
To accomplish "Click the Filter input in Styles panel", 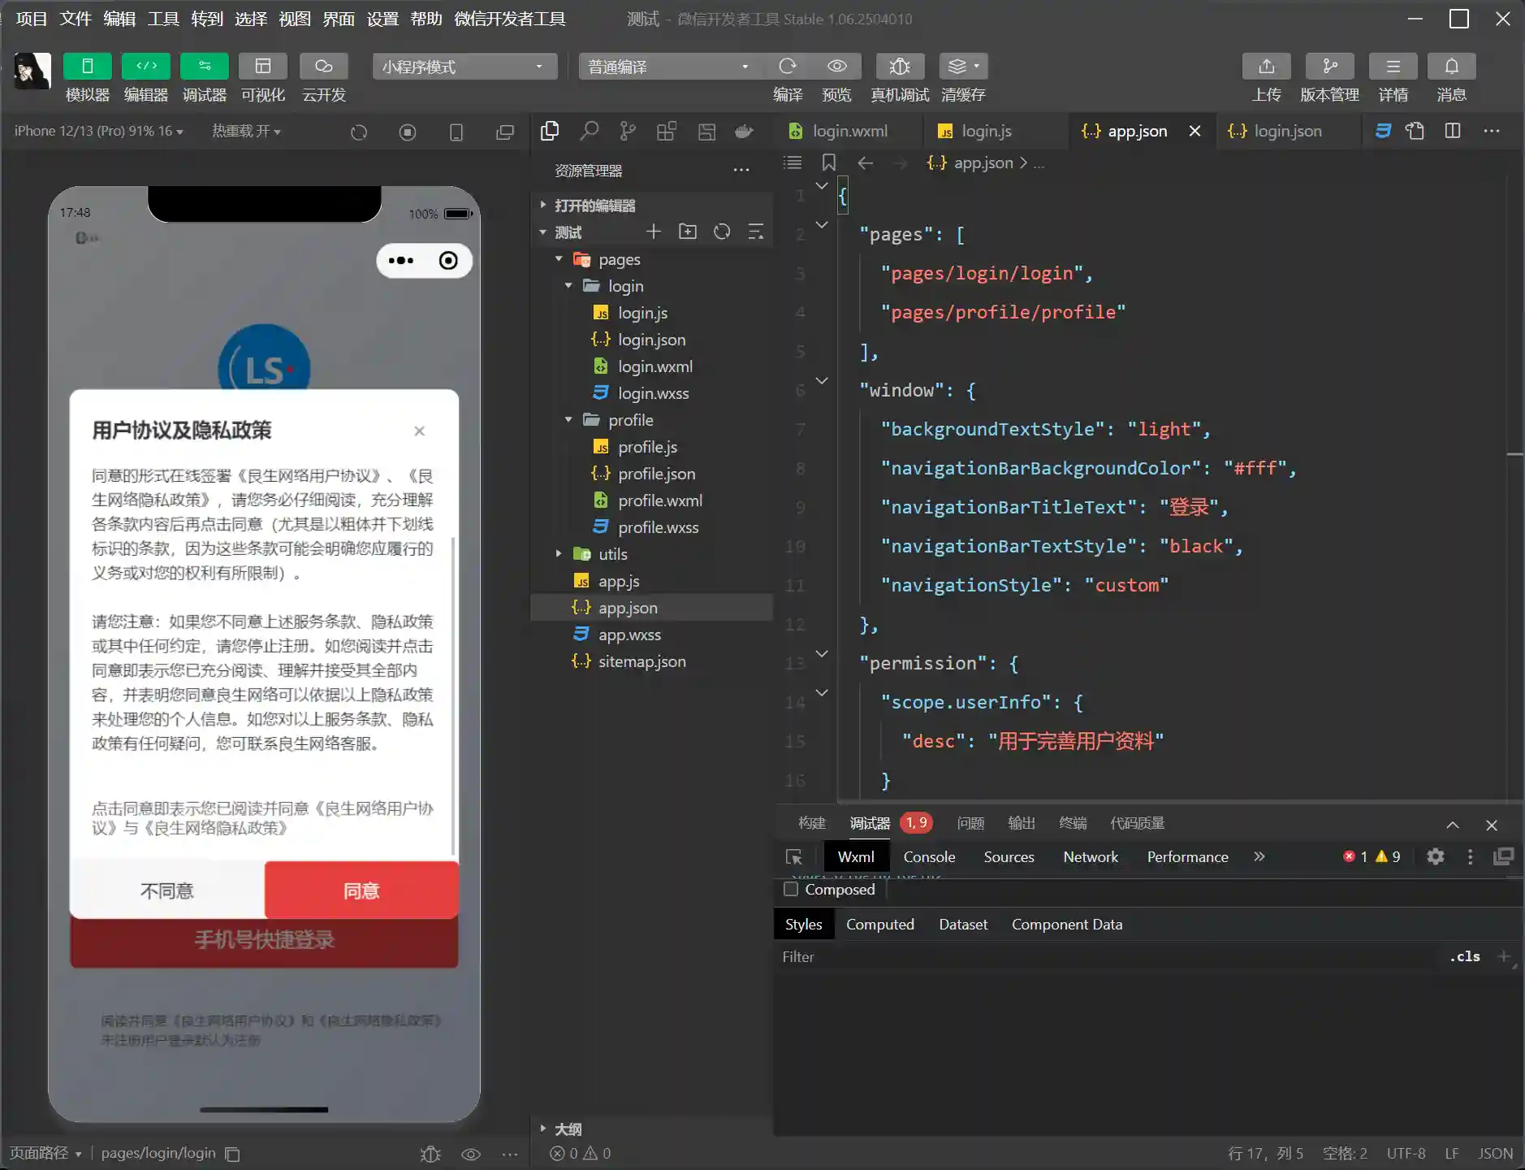I will (x=893, y=956).
